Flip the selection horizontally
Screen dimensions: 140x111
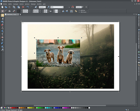point(63,11)
